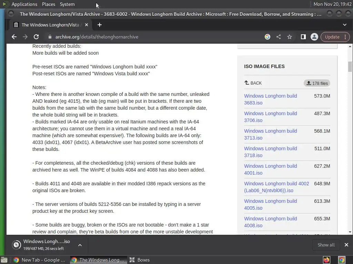Open the Applications menu

[x=24, y=4]
